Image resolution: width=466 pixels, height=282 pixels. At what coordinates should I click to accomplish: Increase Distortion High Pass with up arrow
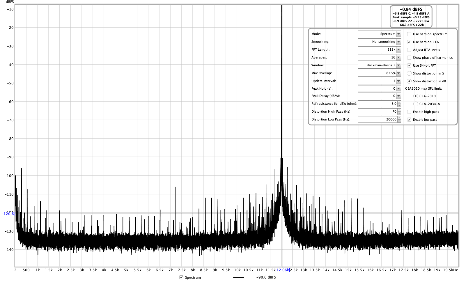tap(399, 110)
